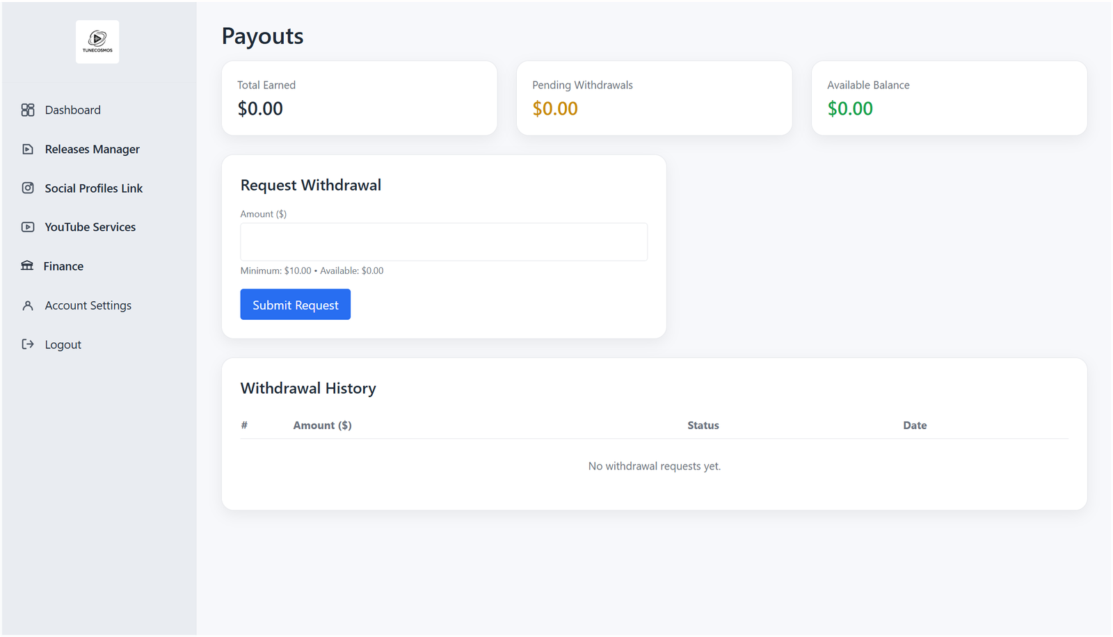Click the Available Balance value
This screenshot has width=1113, height=637.
(850, 108)
